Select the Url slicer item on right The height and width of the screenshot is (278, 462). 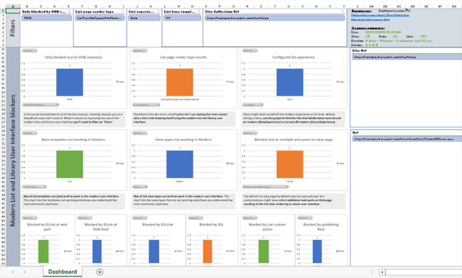click(407, 139)
